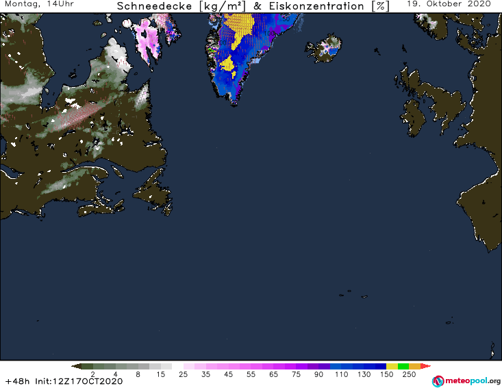Screen dimensions: 502x388
Task: Click legend value '35'
Action: (206, 374)
